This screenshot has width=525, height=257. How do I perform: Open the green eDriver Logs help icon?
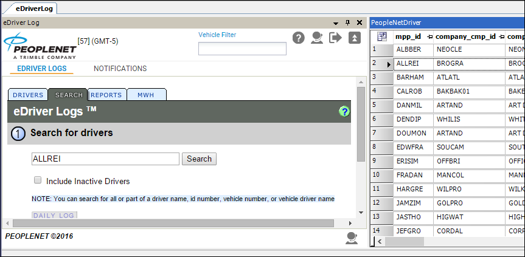(344, 112)
